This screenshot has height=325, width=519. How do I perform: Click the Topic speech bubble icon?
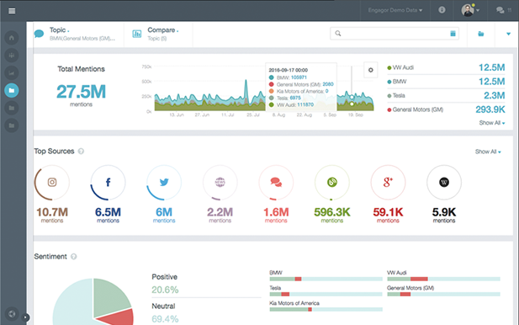[39, 34]
